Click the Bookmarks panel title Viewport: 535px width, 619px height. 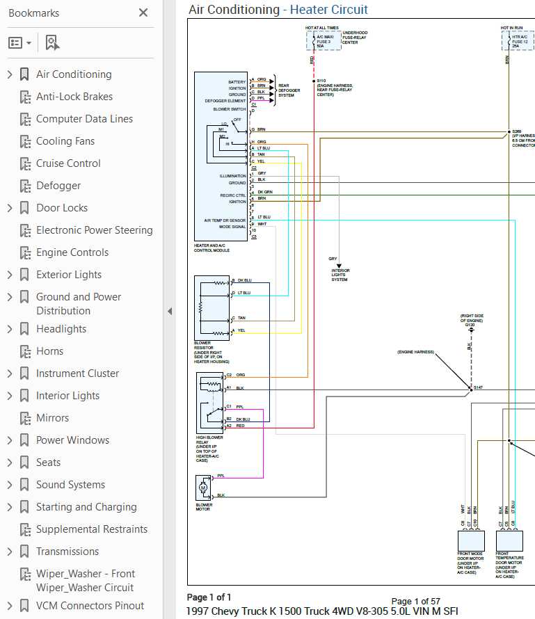tap(34, 13)
